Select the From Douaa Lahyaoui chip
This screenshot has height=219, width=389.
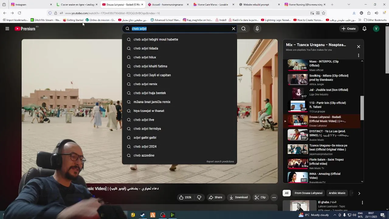click(x=308, y=193)
